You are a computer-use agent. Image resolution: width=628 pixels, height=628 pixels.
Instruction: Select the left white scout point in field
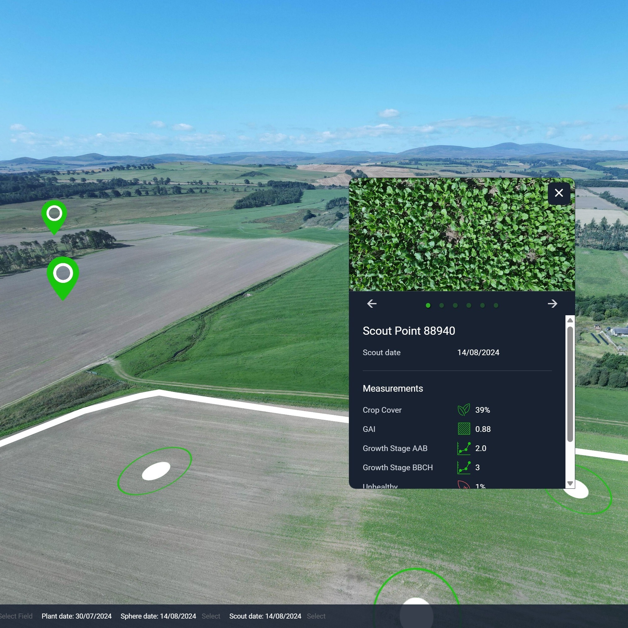click(x=156, y=471)
